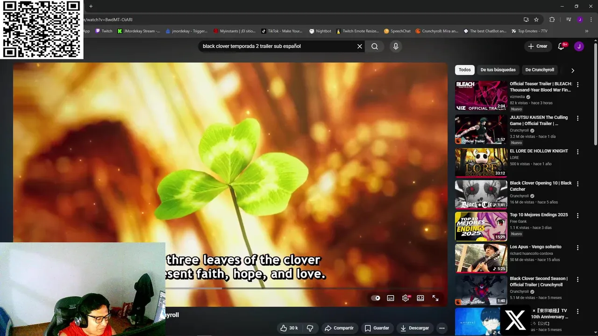Open BLEACH Official Teaser Trailer thumbnail

coord(481,96)
